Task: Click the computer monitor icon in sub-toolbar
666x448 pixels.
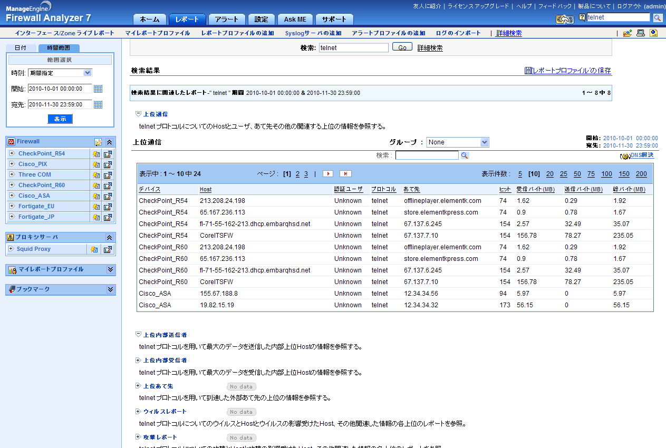Action: point(641,33)
